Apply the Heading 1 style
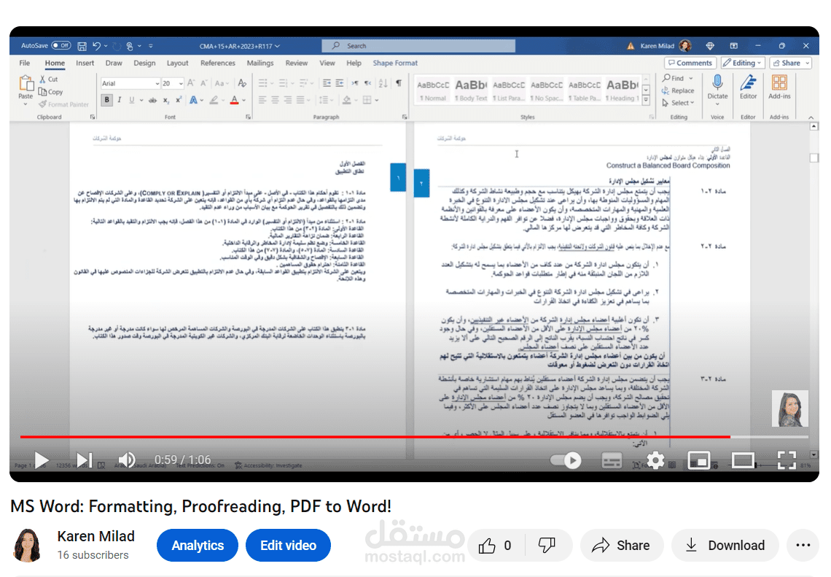This screenshot has height=577, width=831. pos(623,90)
